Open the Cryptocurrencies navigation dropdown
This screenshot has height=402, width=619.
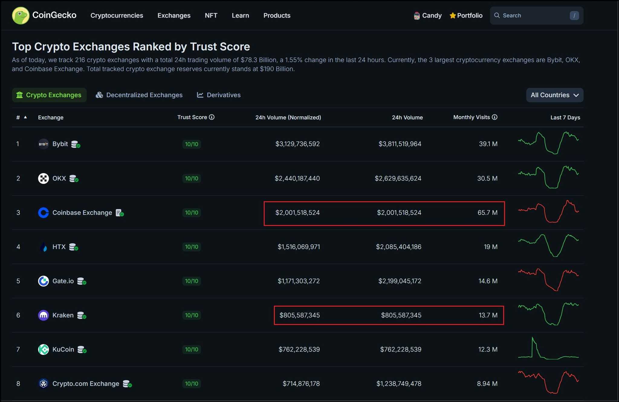[117, 15]
